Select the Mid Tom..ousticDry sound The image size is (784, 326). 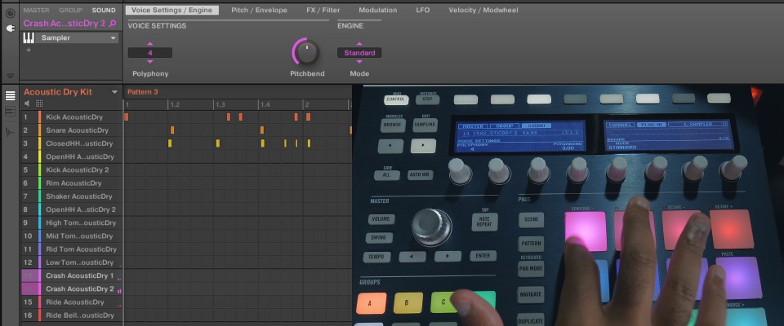(x=81, y=236)
